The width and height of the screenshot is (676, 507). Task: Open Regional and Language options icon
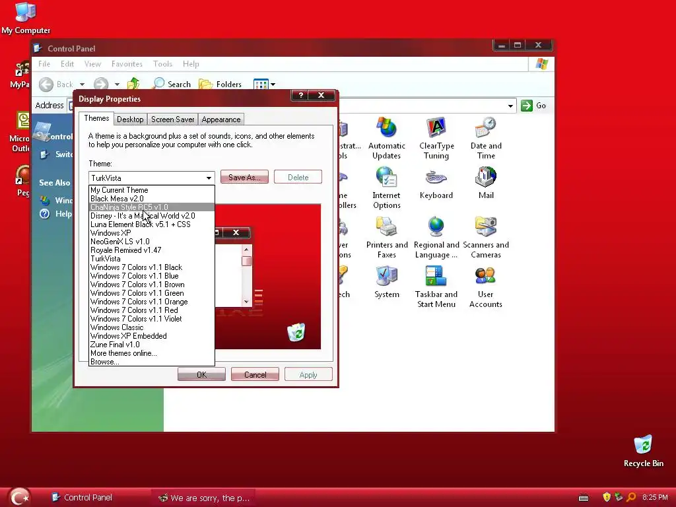(436, 237)
